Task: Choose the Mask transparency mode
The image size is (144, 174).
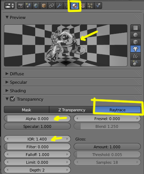Action: pos(26,110)
